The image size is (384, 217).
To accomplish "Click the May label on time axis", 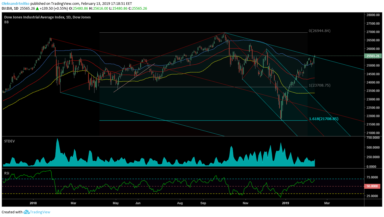I will [116, 203].
